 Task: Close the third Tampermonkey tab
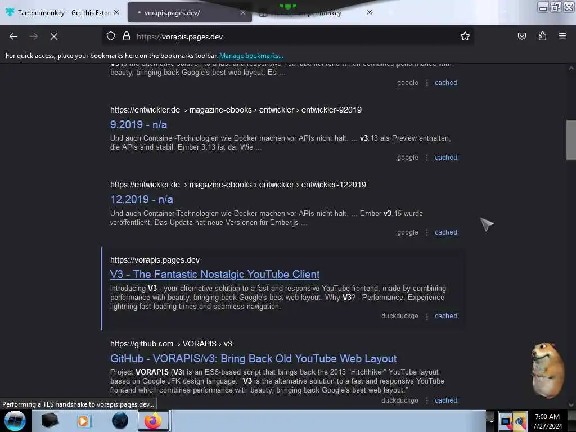pos(370,12)
